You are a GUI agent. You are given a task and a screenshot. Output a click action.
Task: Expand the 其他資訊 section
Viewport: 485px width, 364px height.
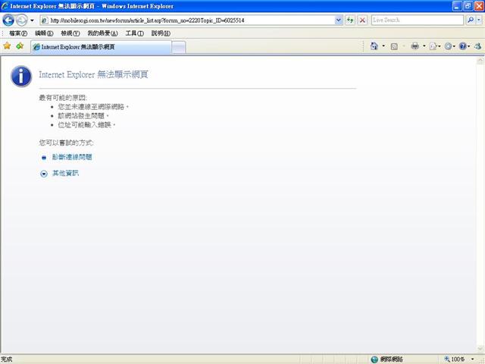pos(44,174)
